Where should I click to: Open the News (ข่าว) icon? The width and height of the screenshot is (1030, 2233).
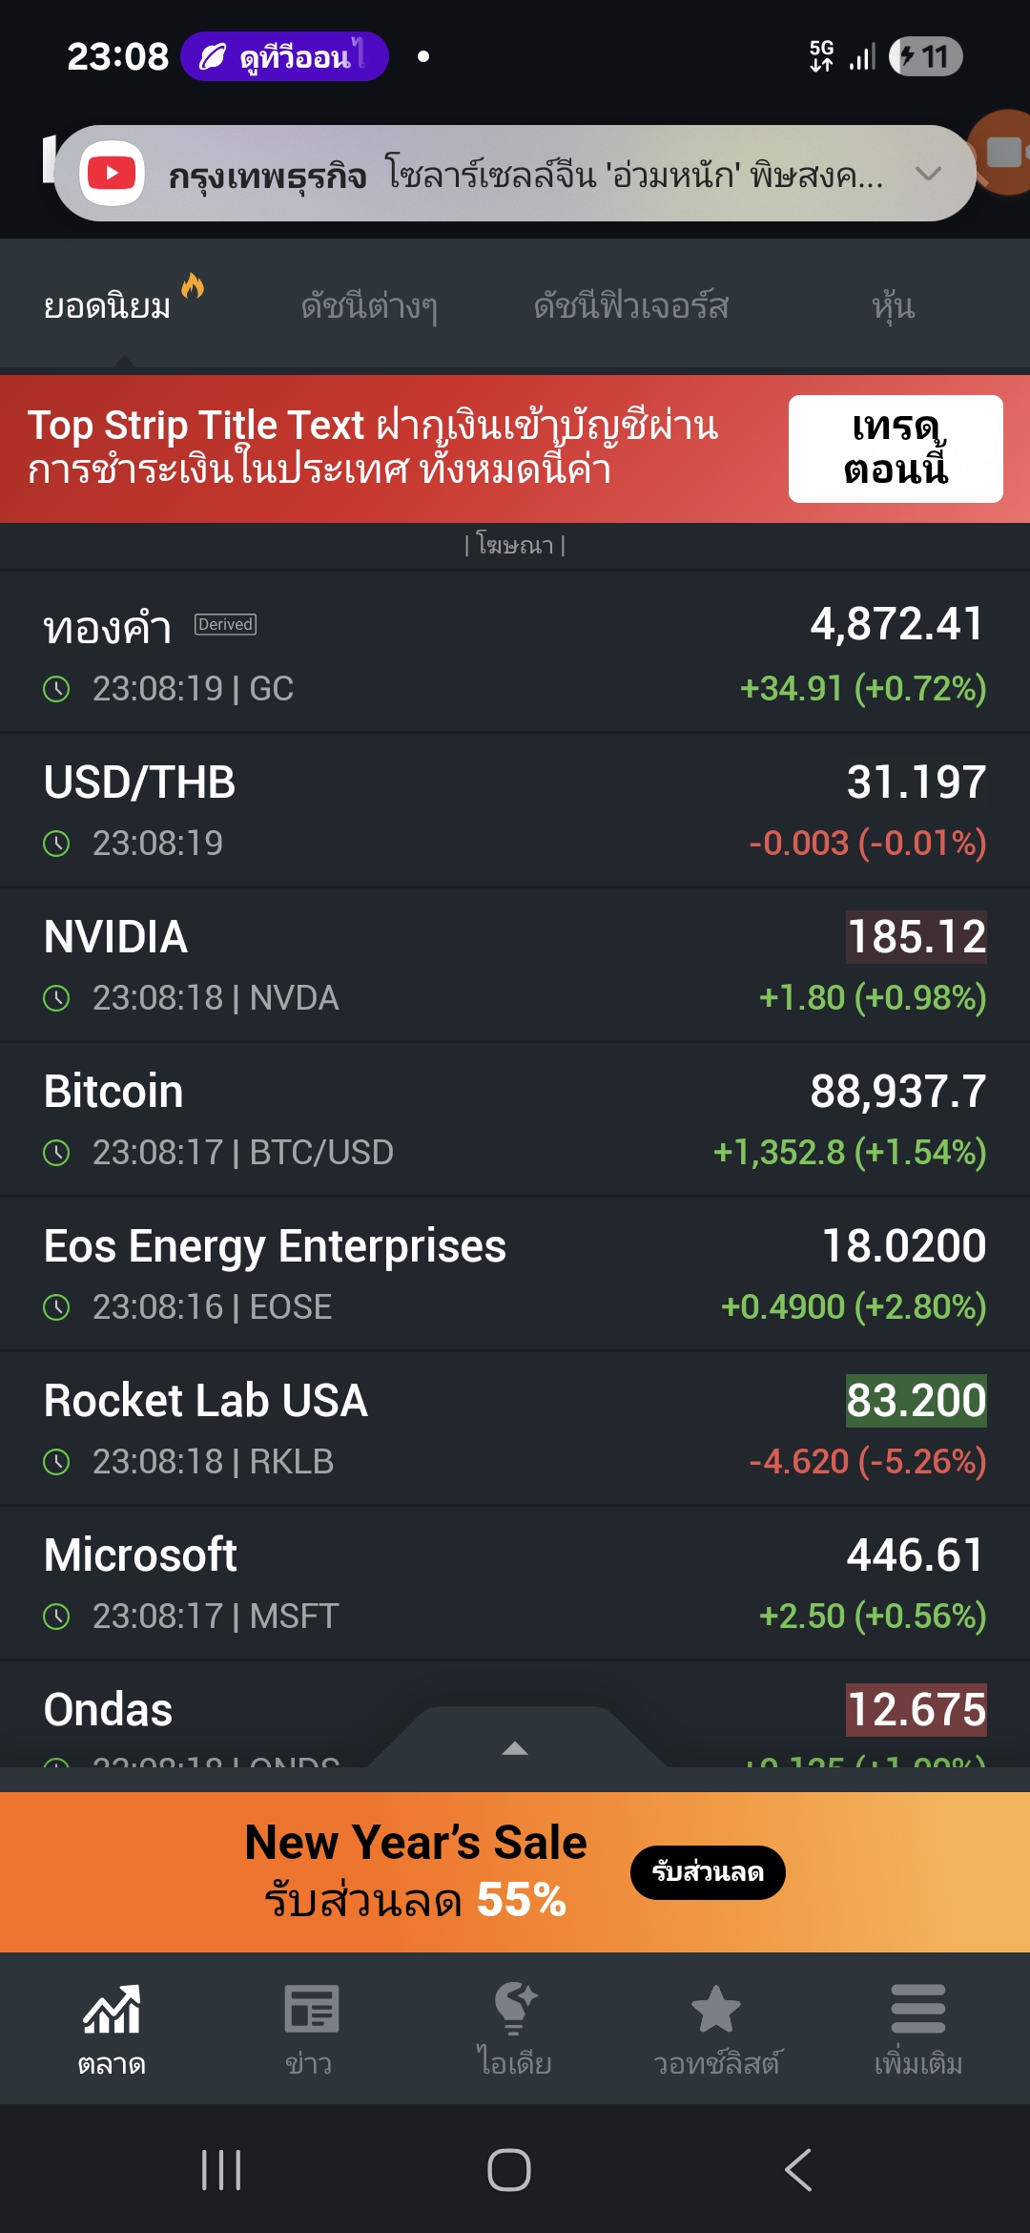click(310, 2010)
